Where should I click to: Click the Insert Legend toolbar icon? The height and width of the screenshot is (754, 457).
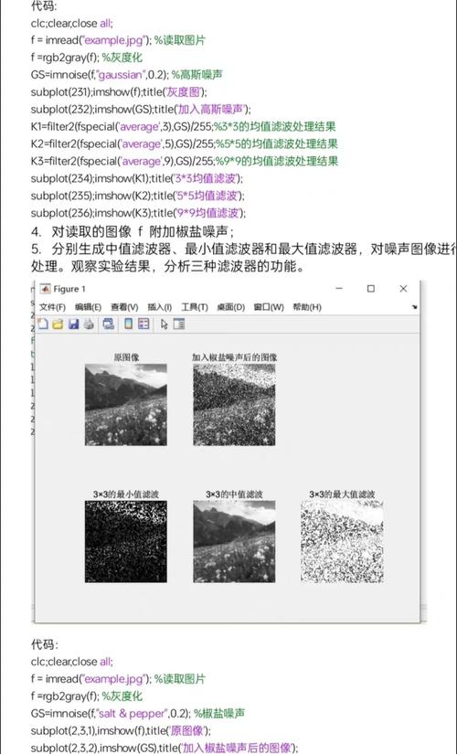pyautogui.click(x=143, y=324)
